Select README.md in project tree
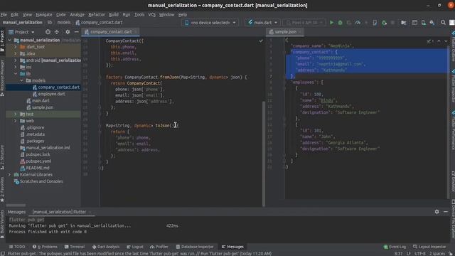 (38, 168)
